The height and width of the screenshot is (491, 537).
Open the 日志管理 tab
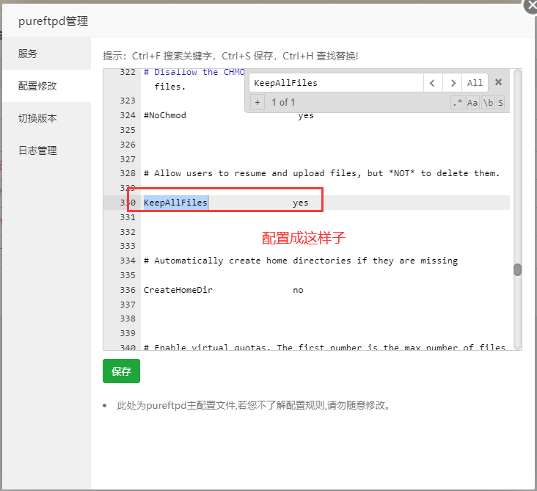point(47,150)
